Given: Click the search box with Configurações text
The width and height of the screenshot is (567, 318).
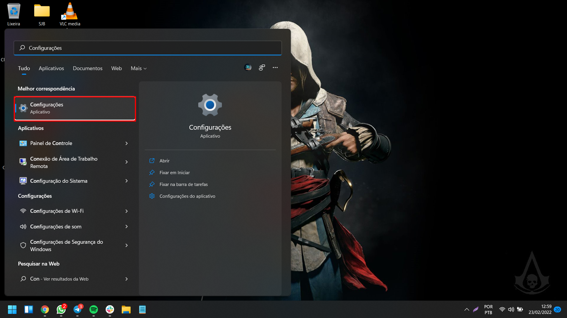Looking at the screenshot, I should tap(147, 48).
